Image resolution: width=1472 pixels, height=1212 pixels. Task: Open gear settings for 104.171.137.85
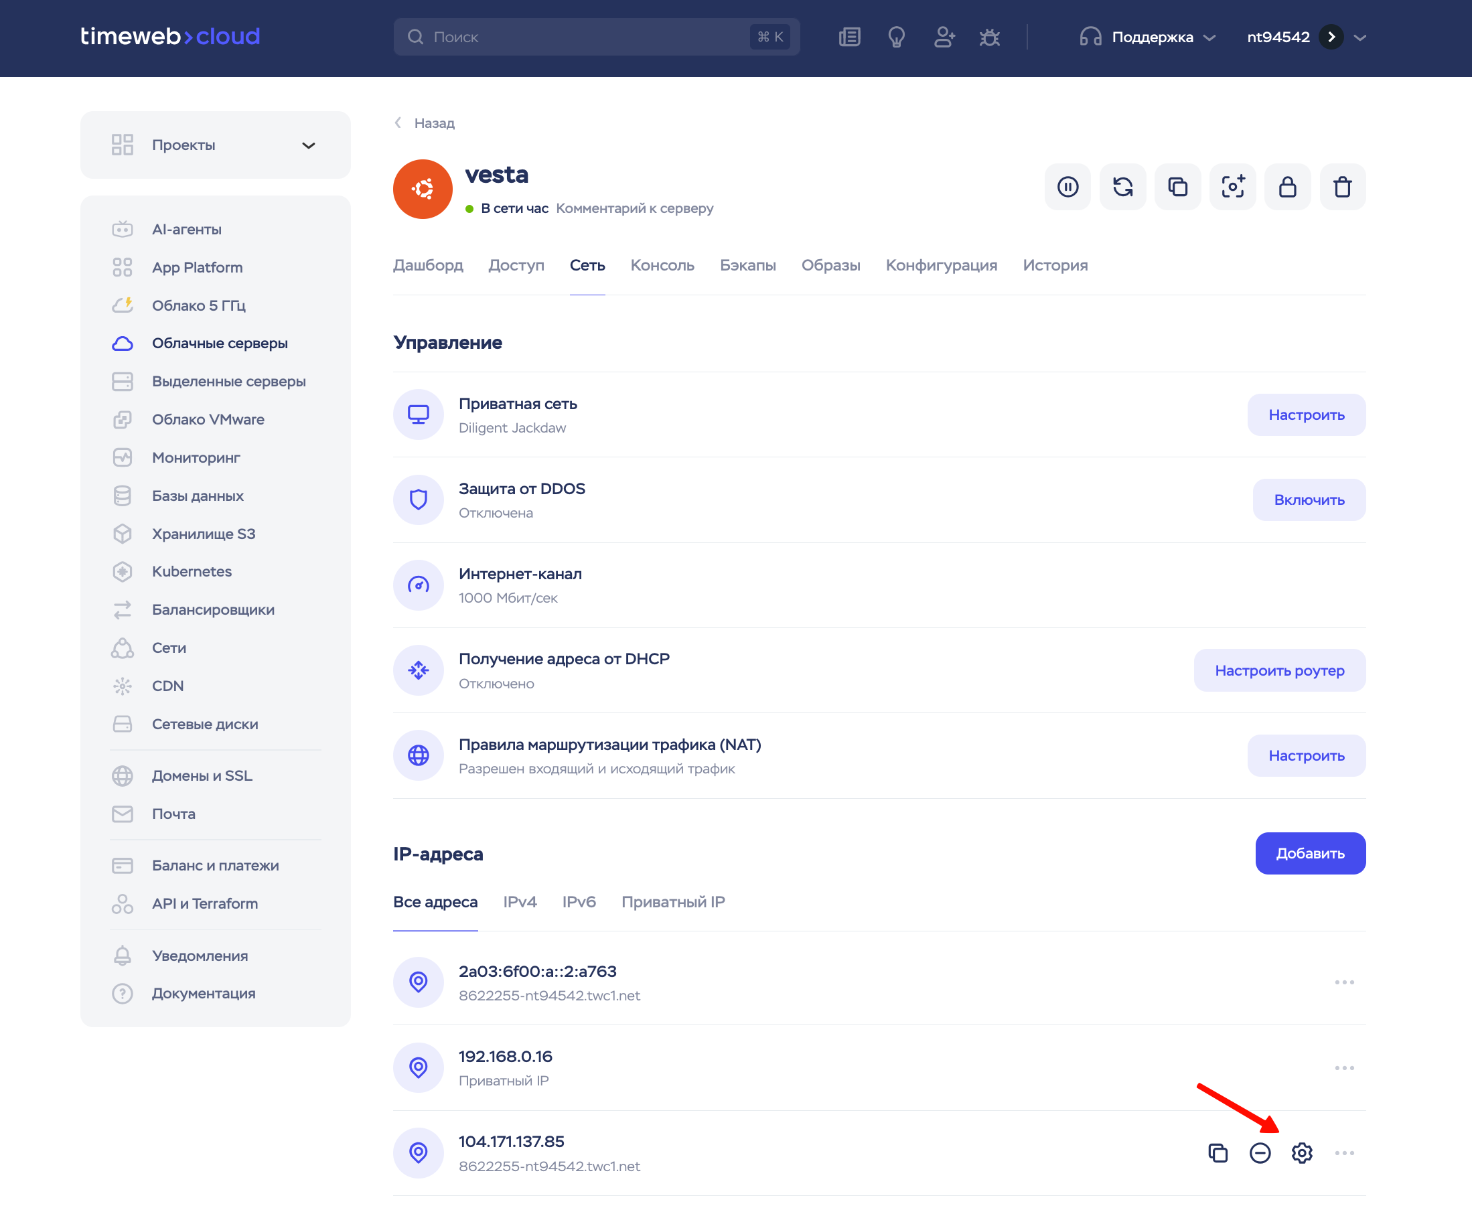(x=1302, y=1152)
